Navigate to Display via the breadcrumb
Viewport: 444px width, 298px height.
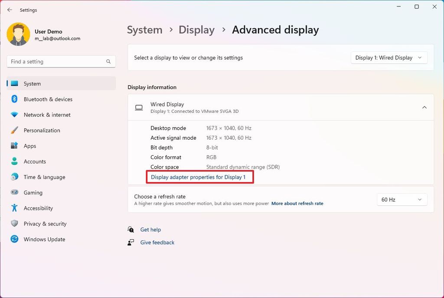tap(196, 30)
